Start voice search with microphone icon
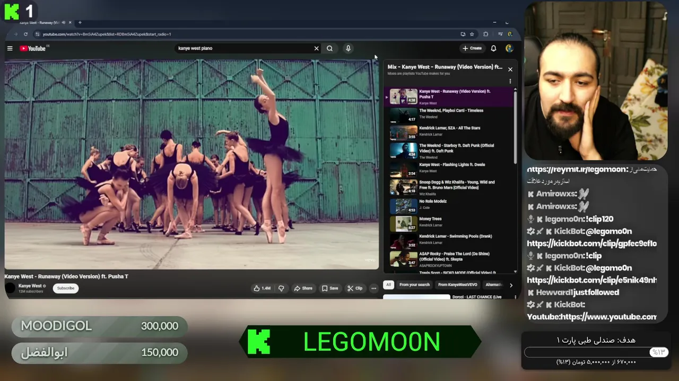 pos(348,48)
